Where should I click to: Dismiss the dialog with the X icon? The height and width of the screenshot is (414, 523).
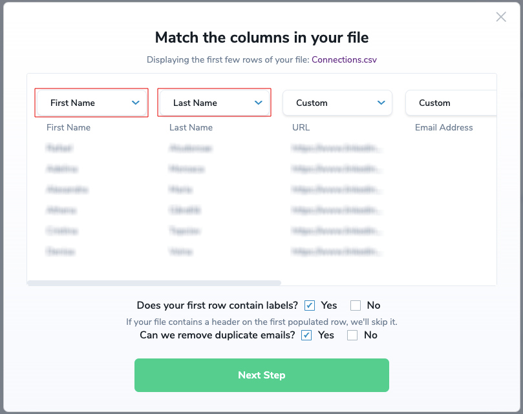coord(501,17)
